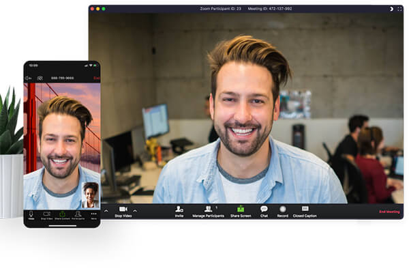Tap Share Content on the phone toolbar
Image resolution: width=409 pixels, height=273 pixels.
pyautogui.click(x=62, y=216)
